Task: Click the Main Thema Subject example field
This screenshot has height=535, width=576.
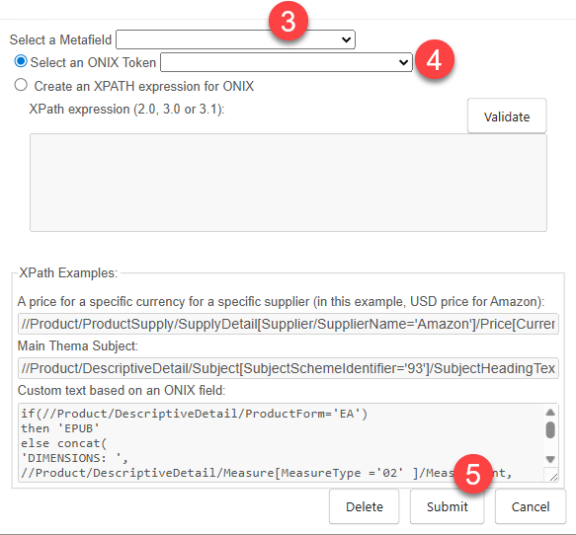Action: (288, 368)
